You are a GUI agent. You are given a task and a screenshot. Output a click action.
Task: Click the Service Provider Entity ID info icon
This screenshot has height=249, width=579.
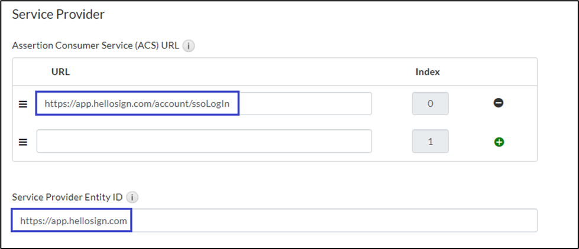(132, 197)
